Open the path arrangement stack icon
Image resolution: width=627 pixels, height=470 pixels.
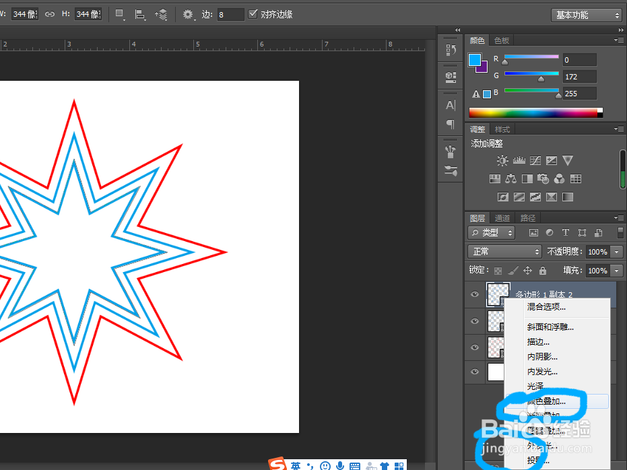(x=162, y=15)
